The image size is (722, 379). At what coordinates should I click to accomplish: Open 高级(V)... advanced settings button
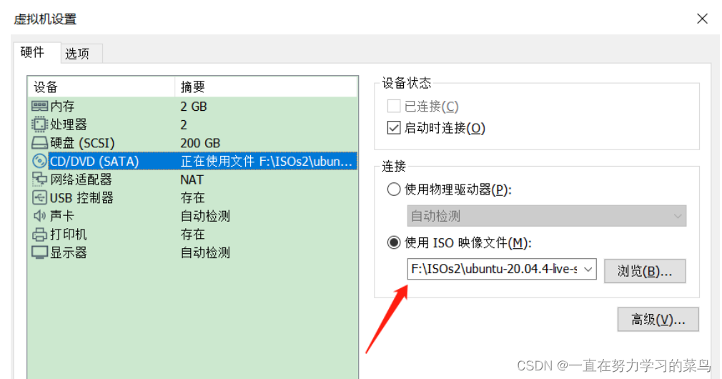click(x=658, y=320)
